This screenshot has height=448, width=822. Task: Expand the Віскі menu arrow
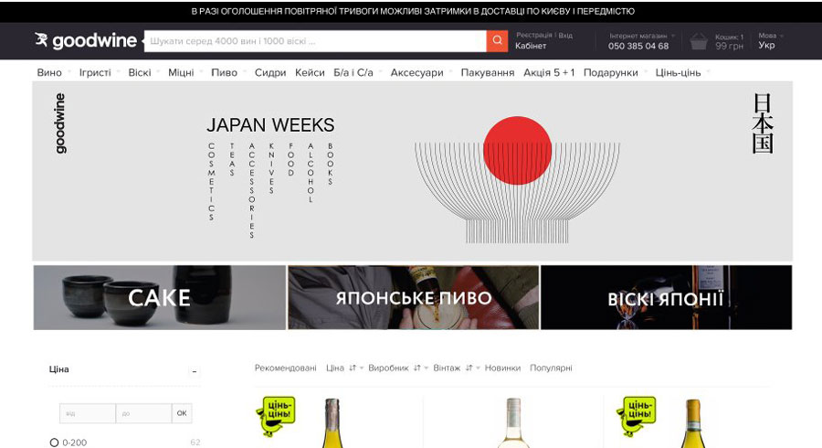pyautogui.click(x=158, y=72)
